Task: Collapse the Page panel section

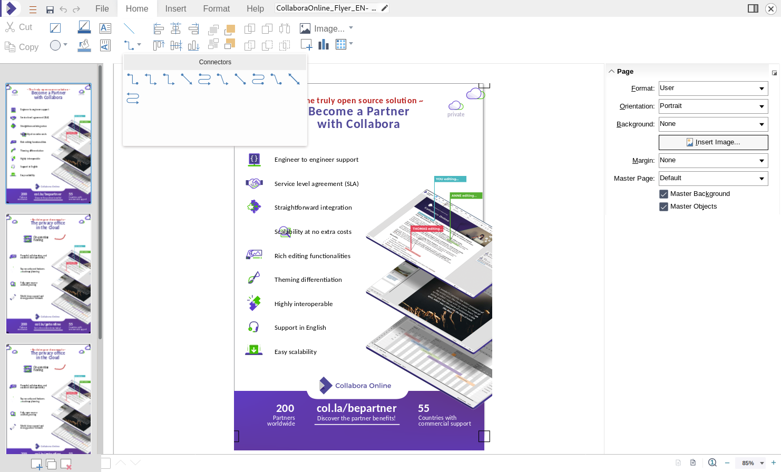Action: coord(612,71)
